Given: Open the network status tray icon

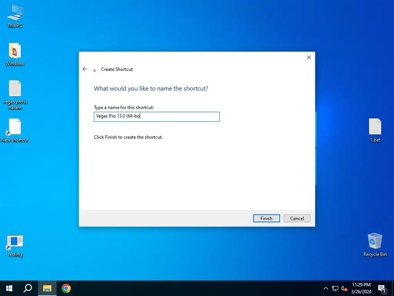Looking at the screenshot, I should pos(335,288).
